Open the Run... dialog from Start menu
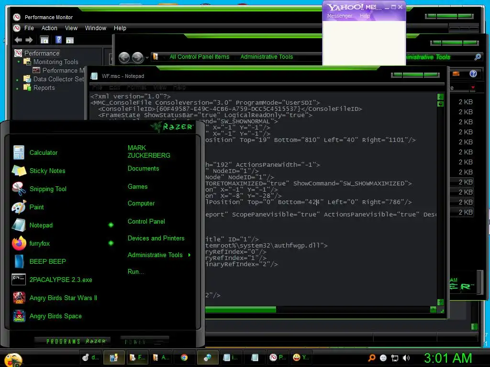Image resolution: width=490 pixels, height=367 pixels. pos(135,272)
